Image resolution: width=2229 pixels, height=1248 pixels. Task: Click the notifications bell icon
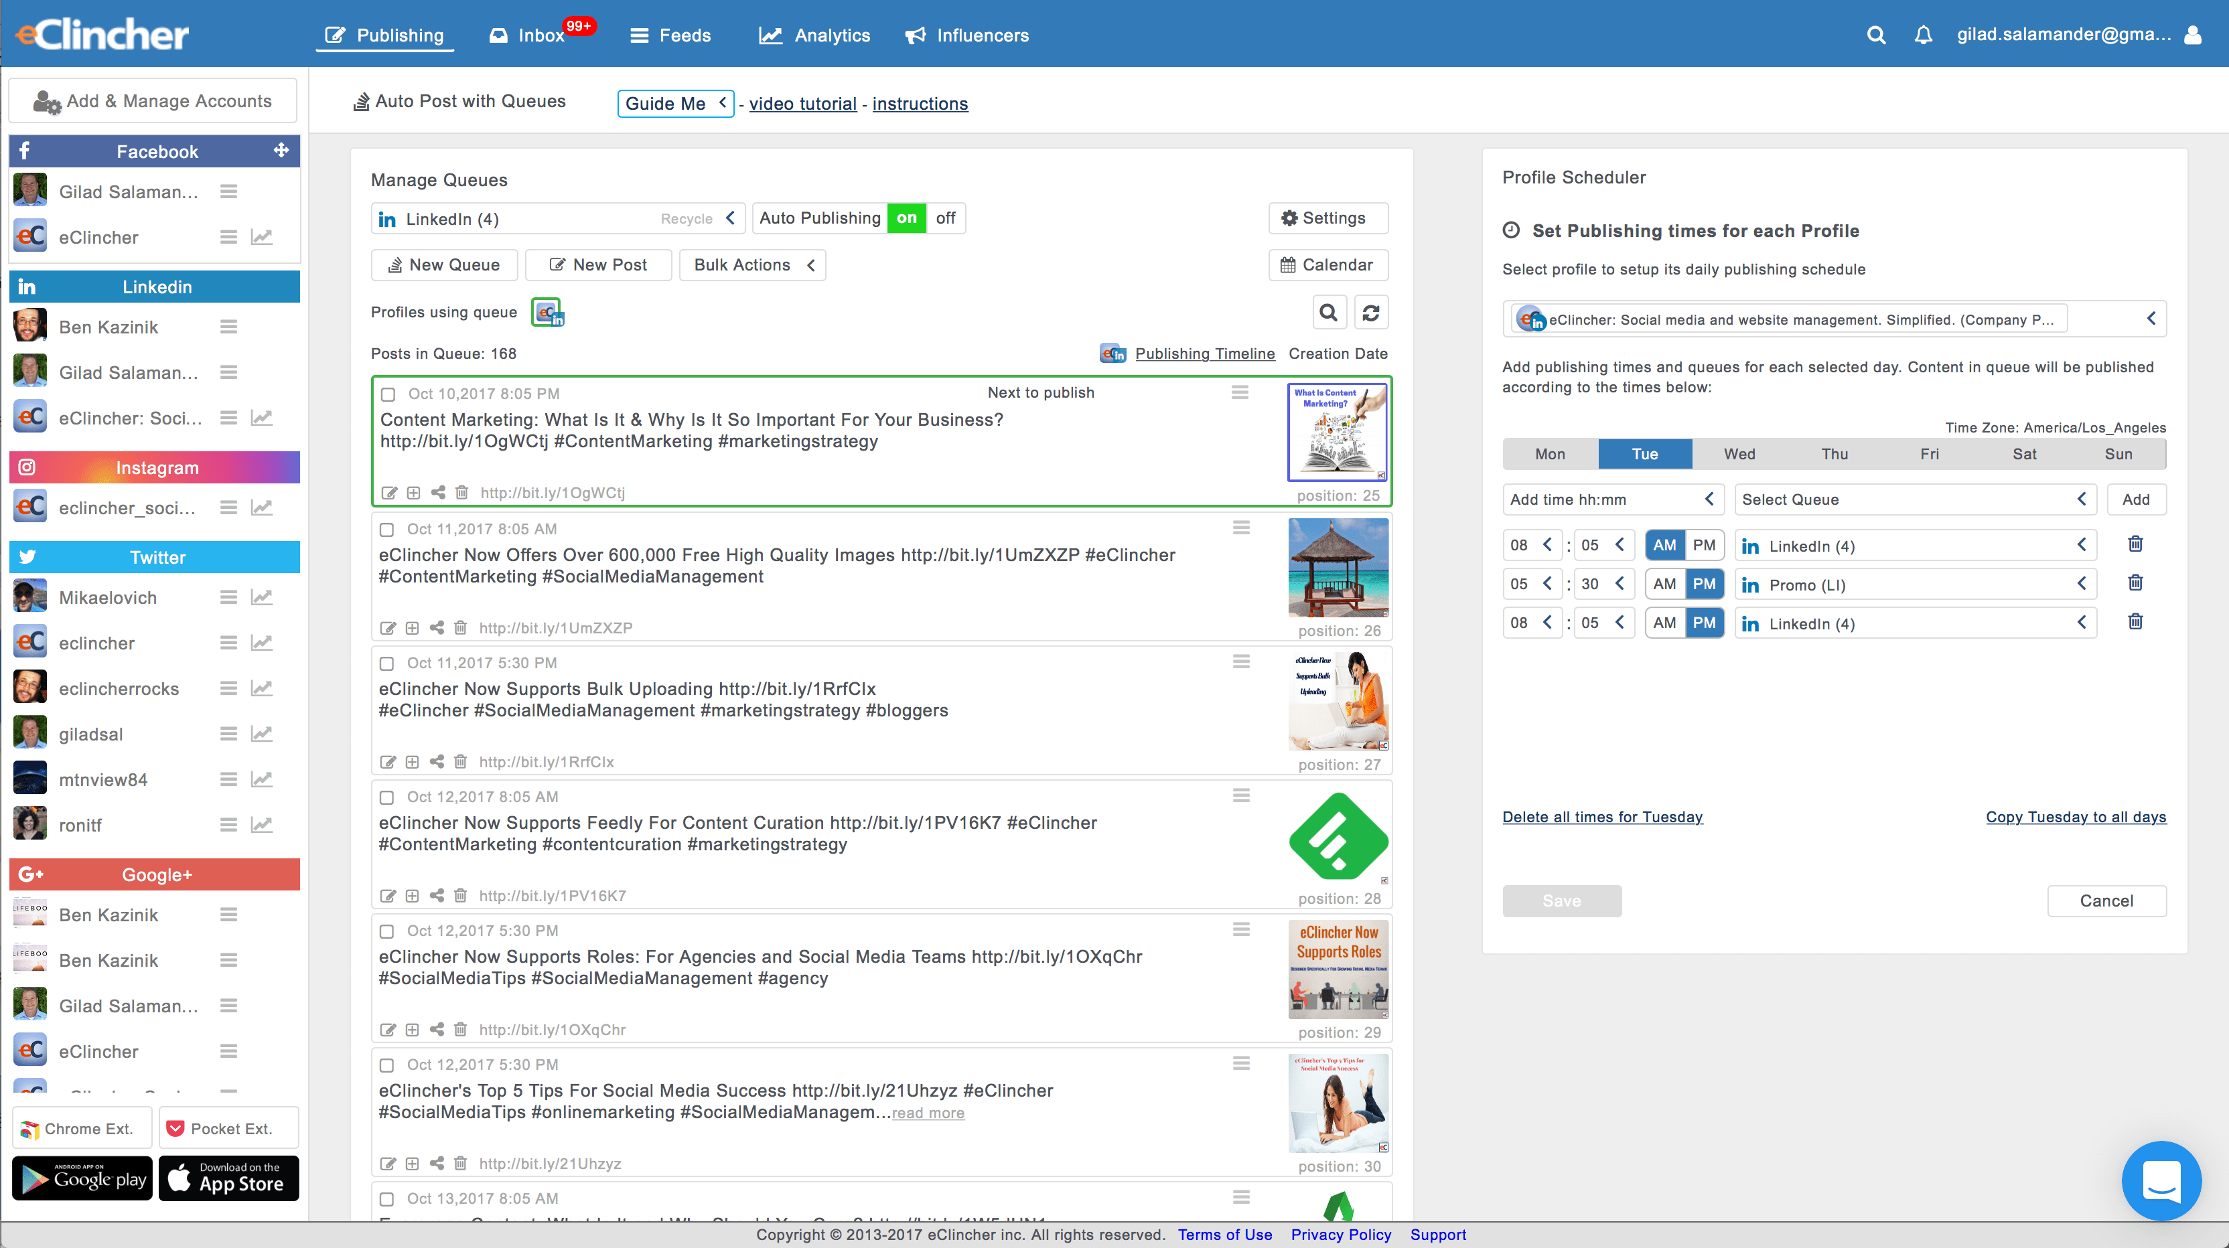point(1923,35)
